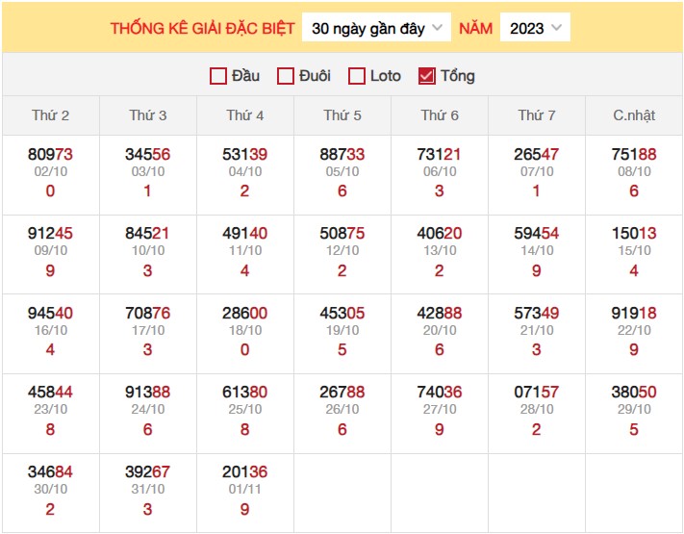Open the 20136 result dated 01/11
This screenshot has width=684, height=534.
244,472
